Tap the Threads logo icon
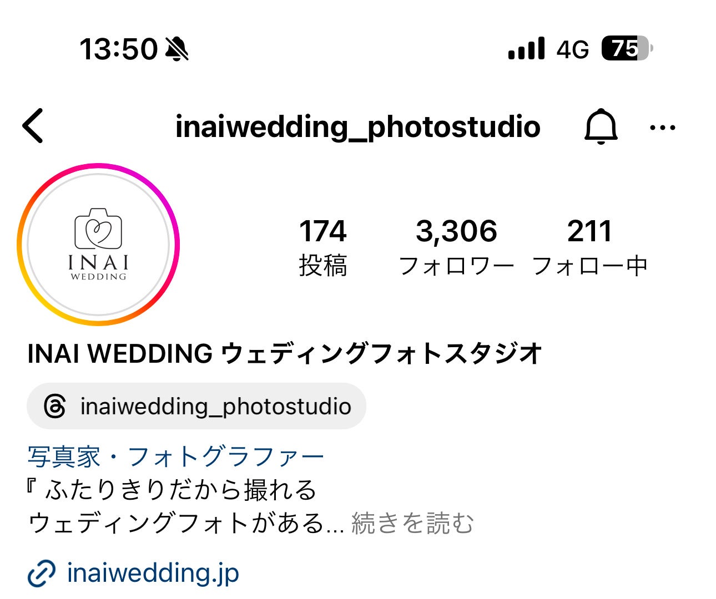Viewport: 716px width, 599px height. tap(55, 407)
